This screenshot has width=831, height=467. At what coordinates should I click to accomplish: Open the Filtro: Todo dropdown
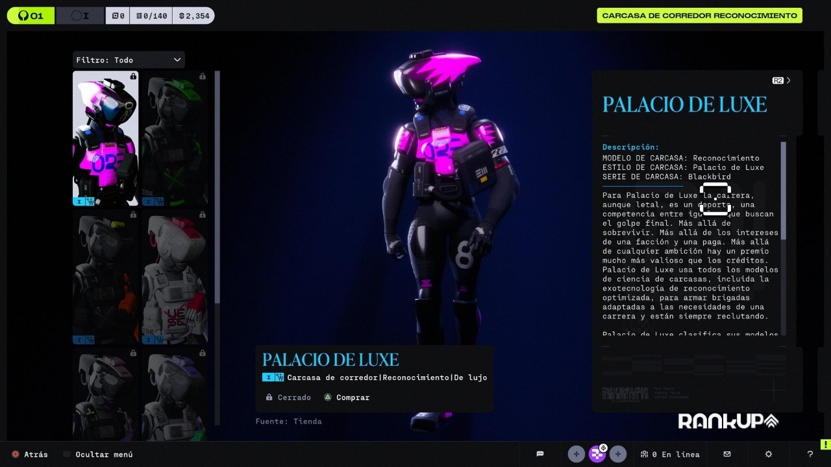pos(129,60)
